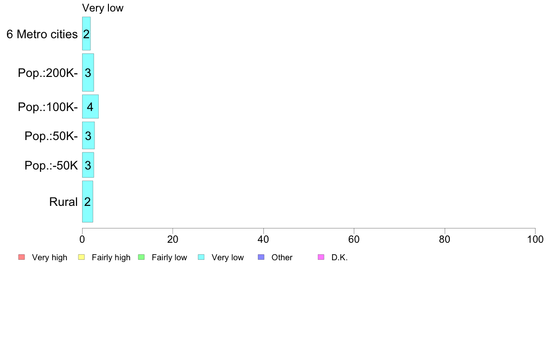Click the Rural category label
The height and width of the screenshot is (339, 548).
(x=63, y=202)
